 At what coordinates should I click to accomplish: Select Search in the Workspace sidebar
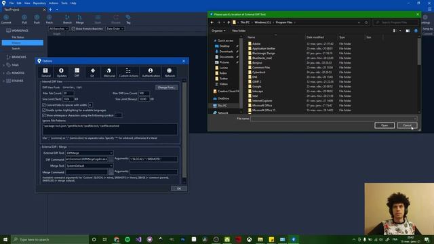[16, 48]
